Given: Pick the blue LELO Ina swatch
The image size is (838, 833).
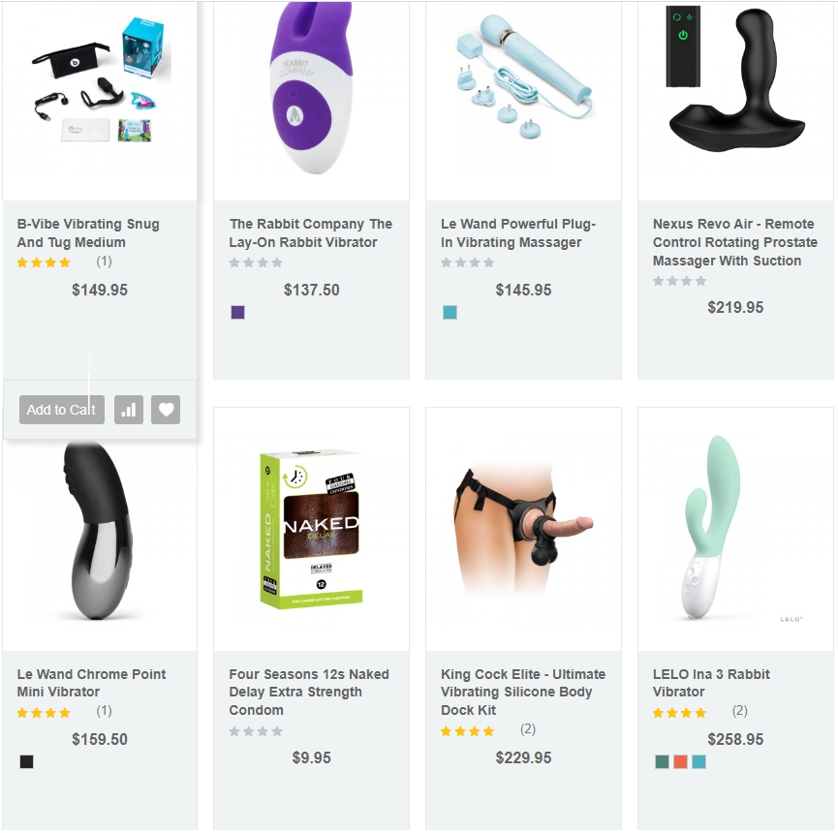Looking at the screenshot, I should pyautogui.click(x=699, y=762).
